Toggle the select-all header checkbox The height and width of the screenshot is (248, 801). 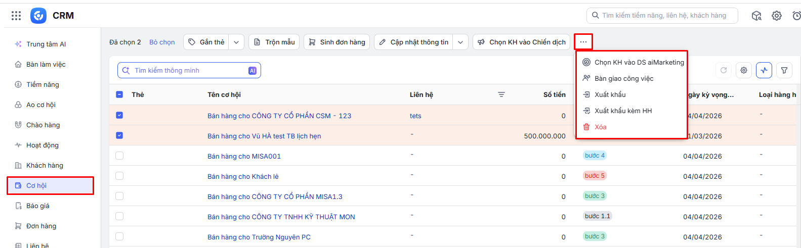coord(119,94)
